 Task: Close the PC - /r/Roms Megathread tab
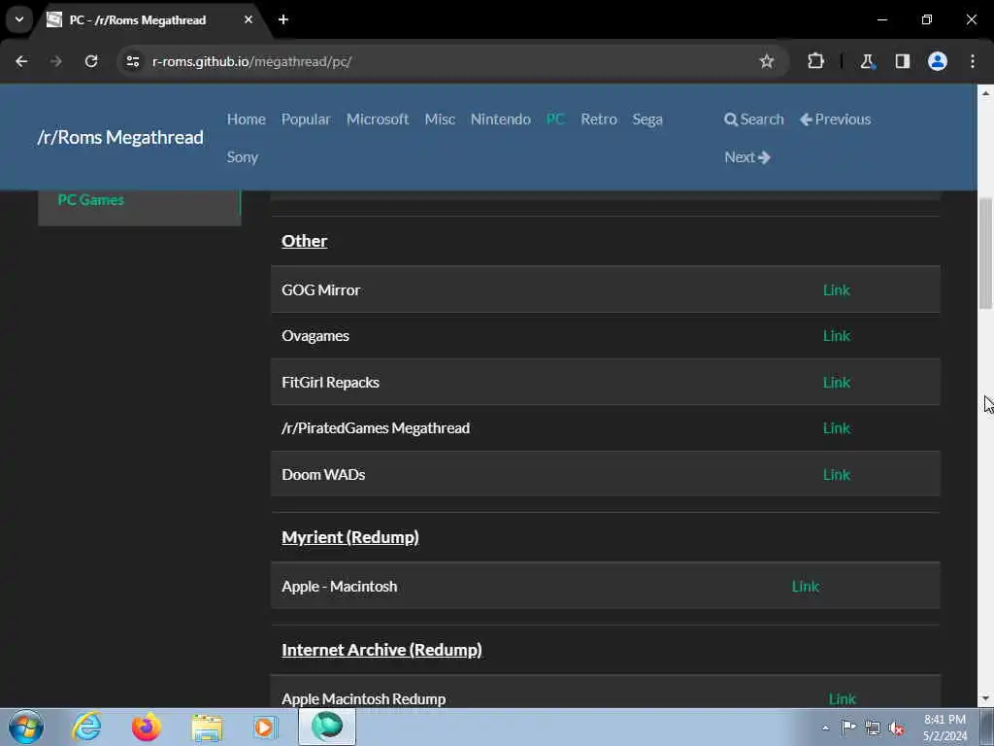pyautogui.click(x=248, y=19)
